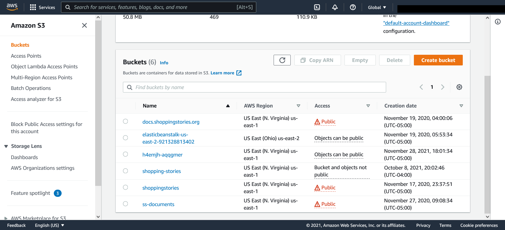Open the docs.shoppingstories.org bucket link
Viewport: 505px width, 230px height.
(171, 122)
